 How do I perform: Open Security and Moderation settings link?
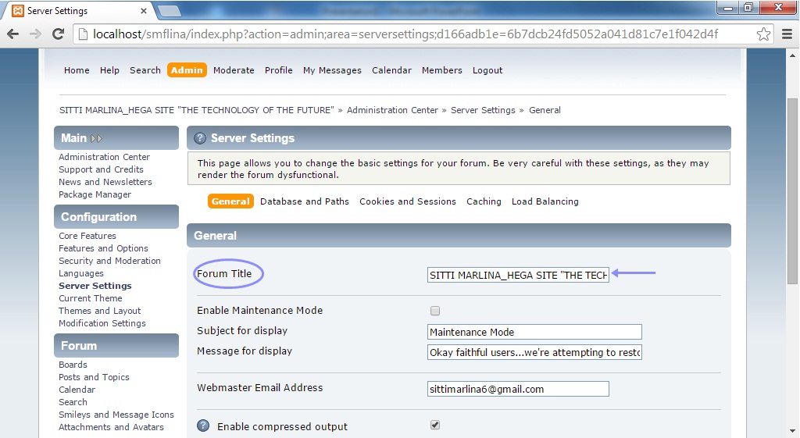point(109,261)
